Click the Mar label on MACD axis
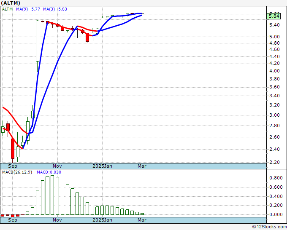287x230 pixels. [x=142, y=220]
